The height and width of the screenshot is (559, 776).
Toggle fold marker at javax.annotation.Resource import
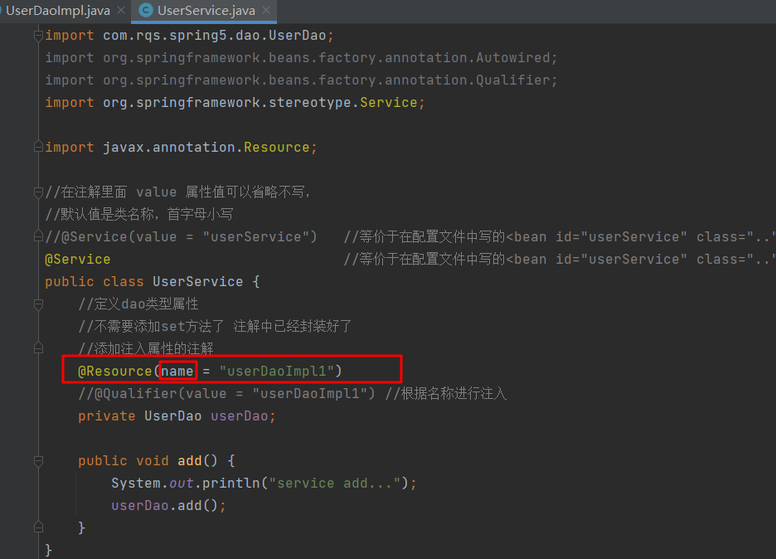pos(38,147)
